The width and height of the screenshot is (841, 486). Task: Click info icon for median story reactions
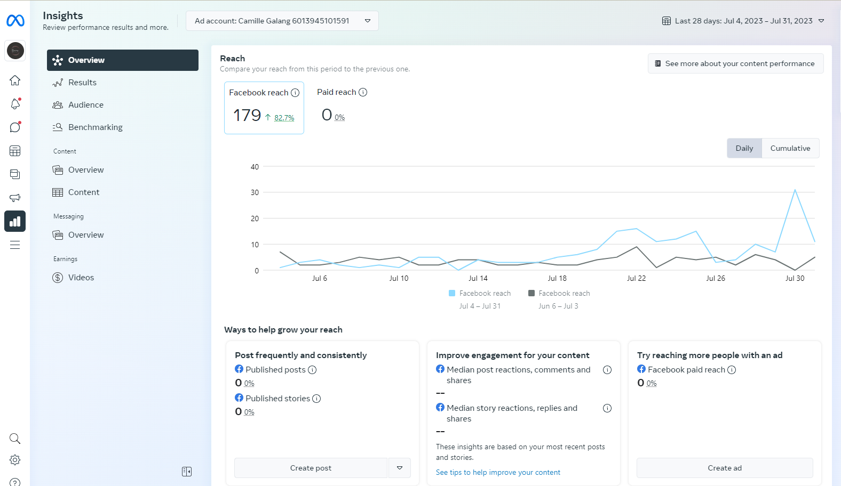click(607, 408)
